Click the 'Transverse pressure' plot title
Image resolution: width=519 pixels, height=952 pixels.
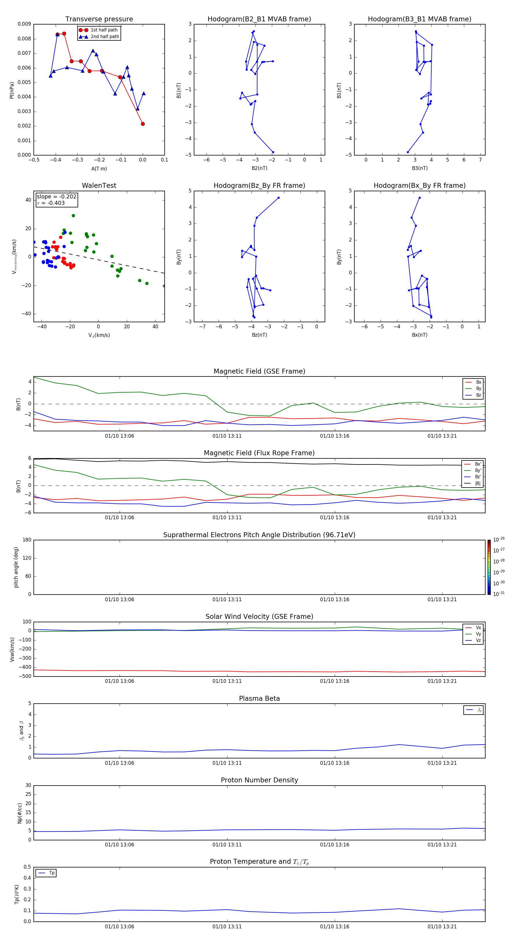pyautogui.click(x=99, y=19)
